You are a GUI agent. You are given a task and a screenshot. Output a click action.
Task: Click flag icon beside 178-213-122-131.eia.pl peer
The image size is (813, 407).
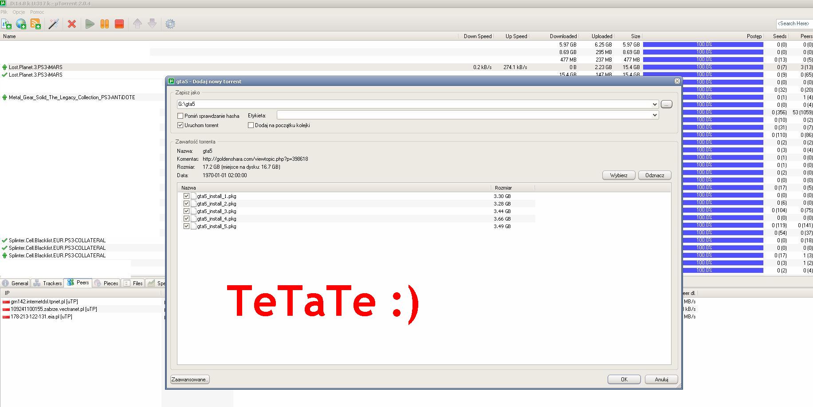pyautogui.click(x=6, y=317)
